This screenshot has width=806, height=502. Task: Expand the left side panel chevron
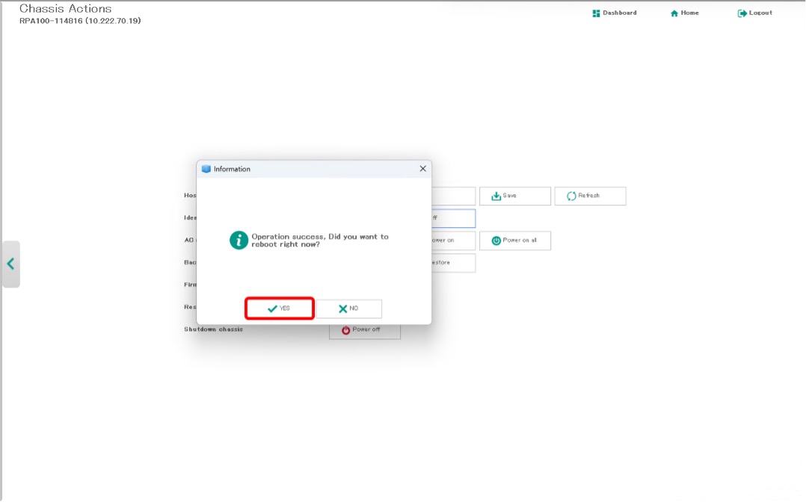coord(10,264)
